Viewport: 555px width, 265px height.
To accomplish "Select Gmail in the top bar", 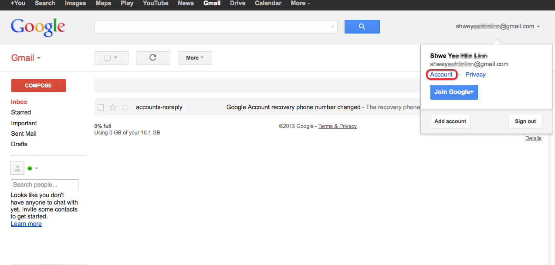I will tap(212, 3).
